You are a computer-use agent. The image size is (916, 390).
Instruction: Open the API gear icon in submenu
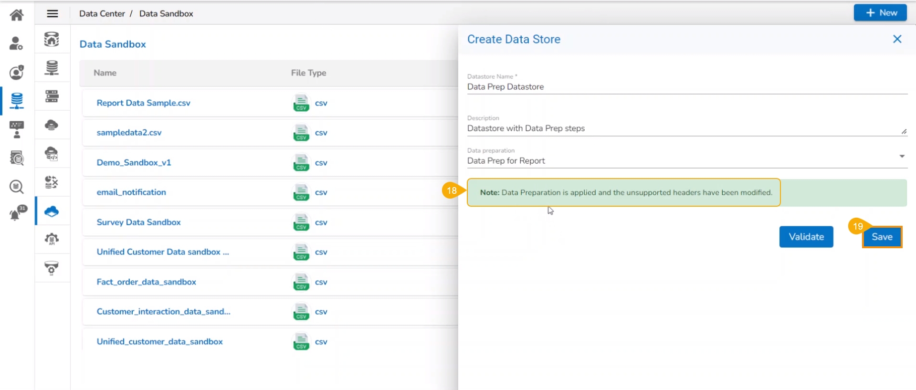click(x=52, y=239)
